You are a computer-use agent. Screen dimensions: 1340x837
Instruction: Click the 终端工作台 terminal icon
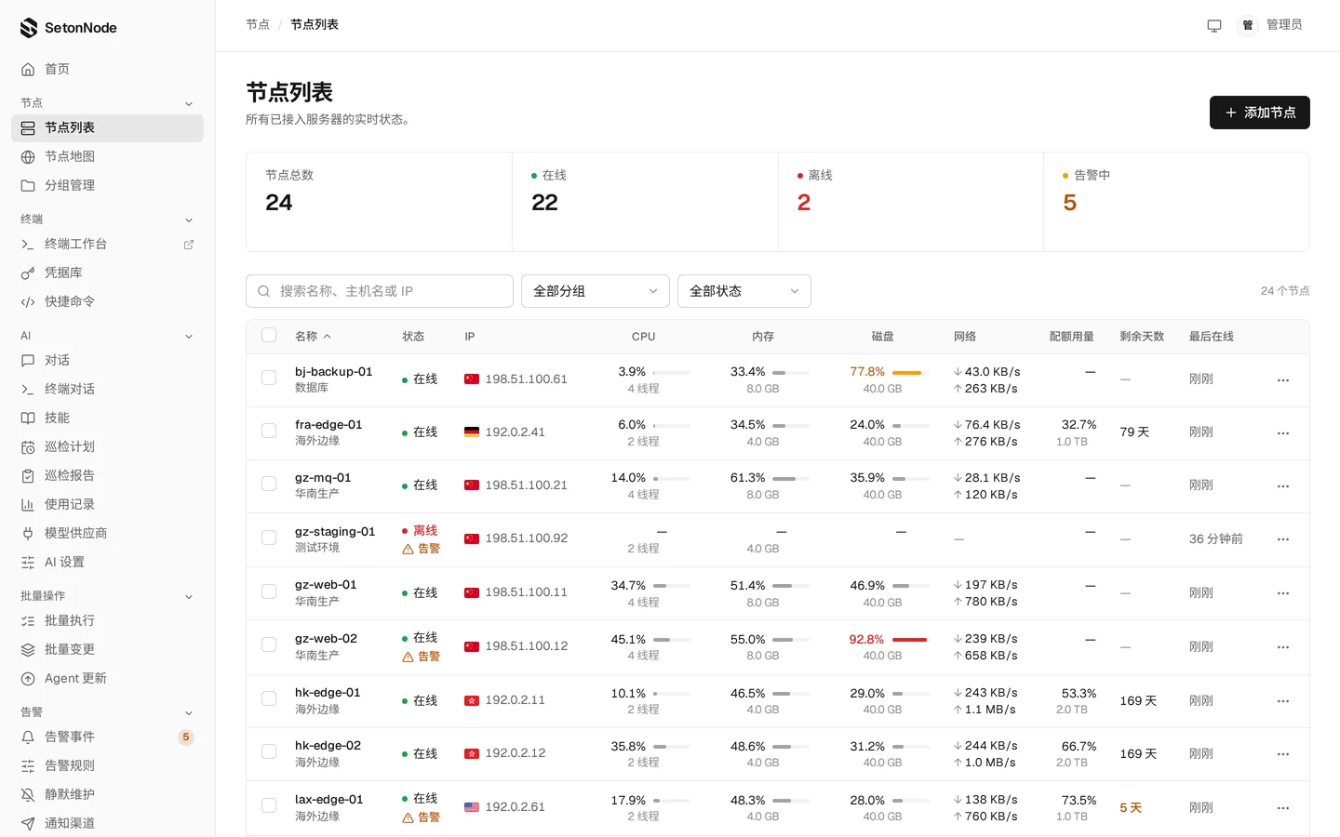(x=28, y=245)
